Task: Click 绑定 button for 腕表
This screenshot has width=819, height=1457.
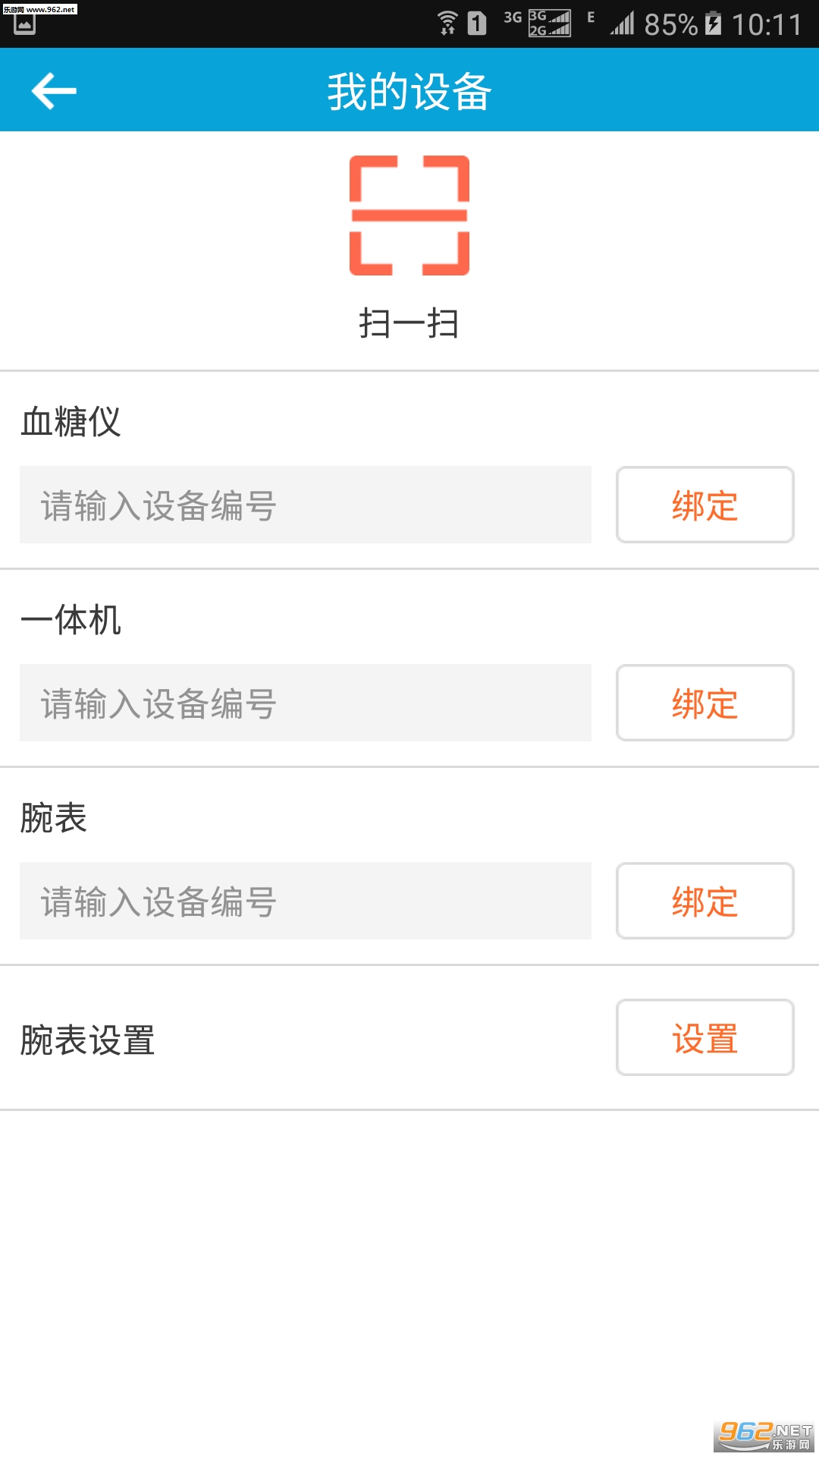Action: (704, 902)
